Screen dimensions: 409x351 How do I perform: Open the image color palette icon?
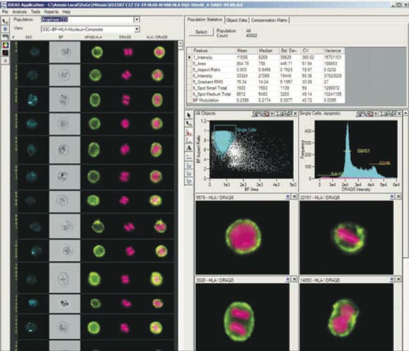click(x=5, y=45)
